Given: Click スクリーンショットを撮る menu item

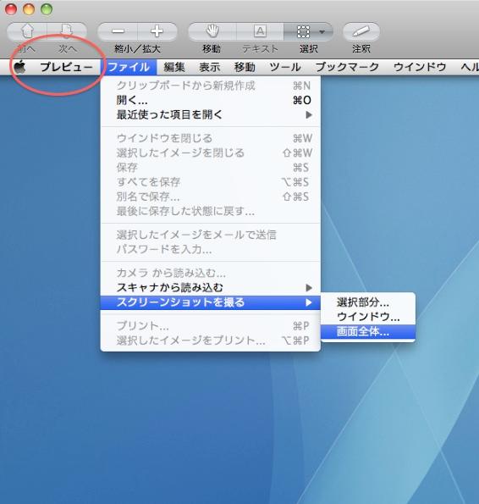Looking at the screenshot, I should point(211,302).
